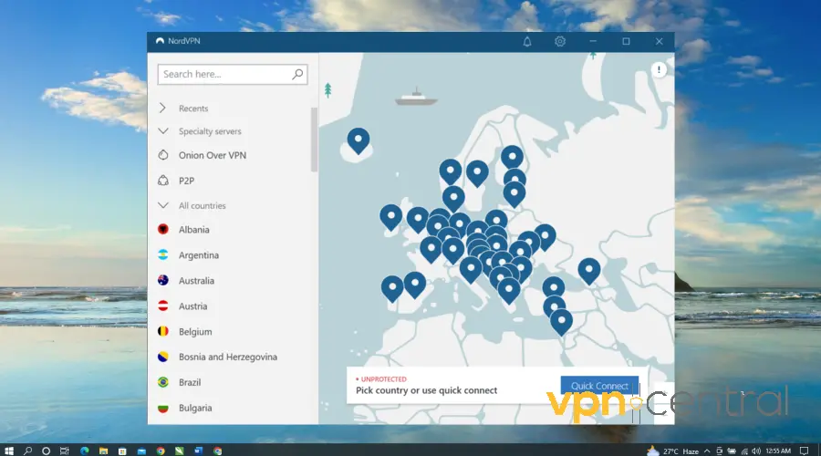Launch Microsoft Edge from taskbar
821x456 pixels.
84,451
